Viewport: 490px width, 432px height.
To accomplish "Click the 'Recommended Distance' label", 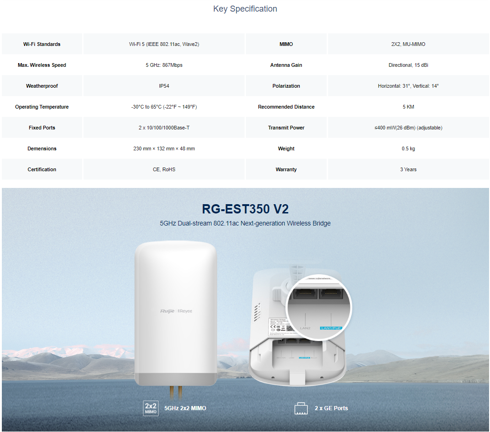I will point(286,107).
